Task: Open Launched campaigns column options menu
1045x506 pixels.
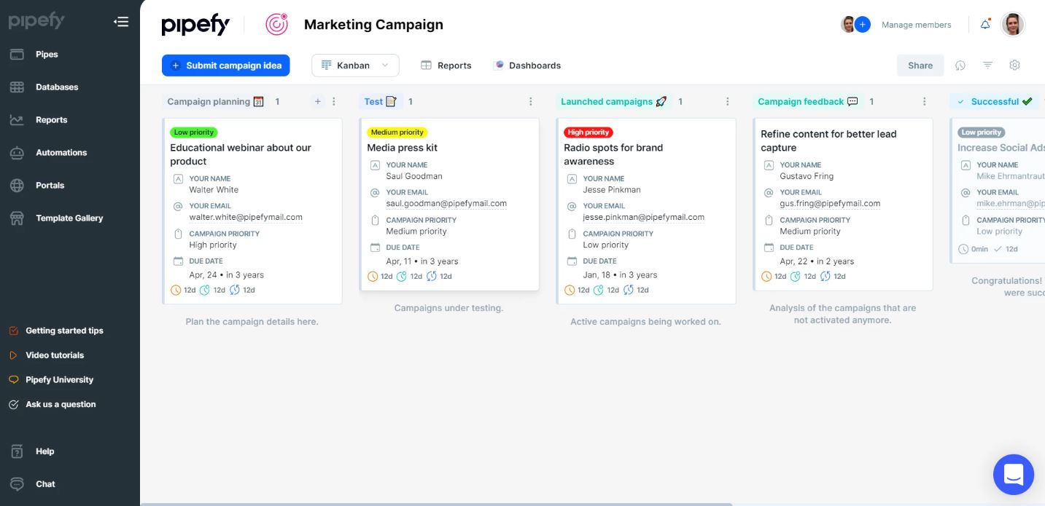Action: (728, 102)
